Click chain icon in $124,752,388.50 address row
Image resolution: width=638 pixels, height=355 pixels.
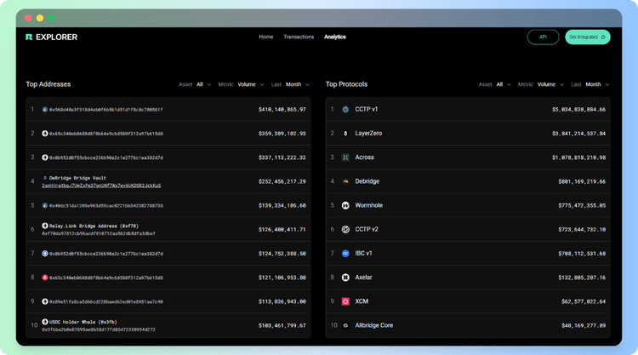[x=45, y=254]
